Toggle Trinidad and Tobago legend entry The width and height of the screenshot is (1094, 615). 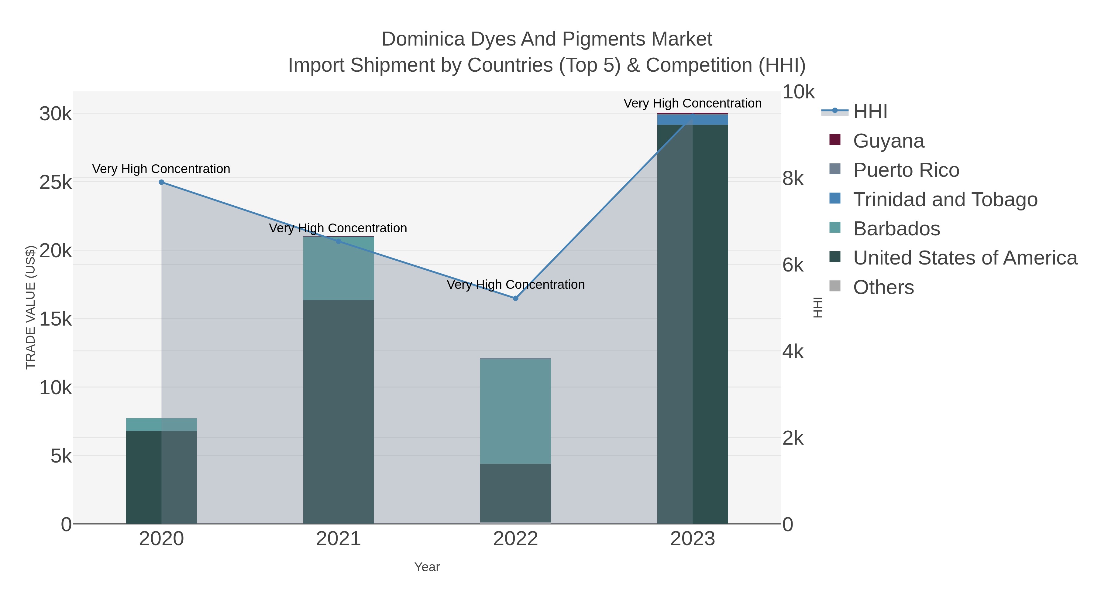point(934,200)
